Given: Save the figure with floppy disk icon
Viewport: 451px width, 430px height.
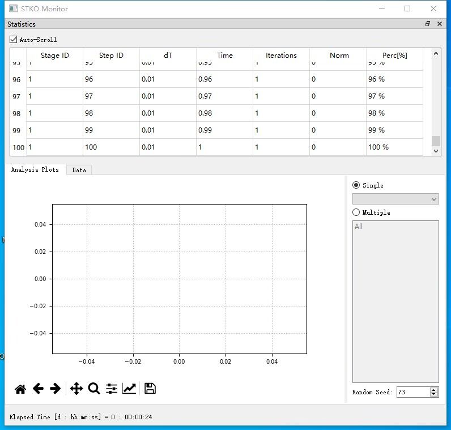Looking at the screenshot, I should pyautogui.click(x=150, y=389).
